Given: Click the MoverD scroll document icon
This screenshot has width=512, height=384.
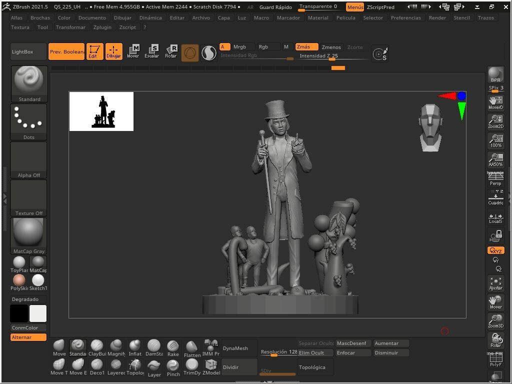Looking at the screenshot, I should (x=495, y=103).
